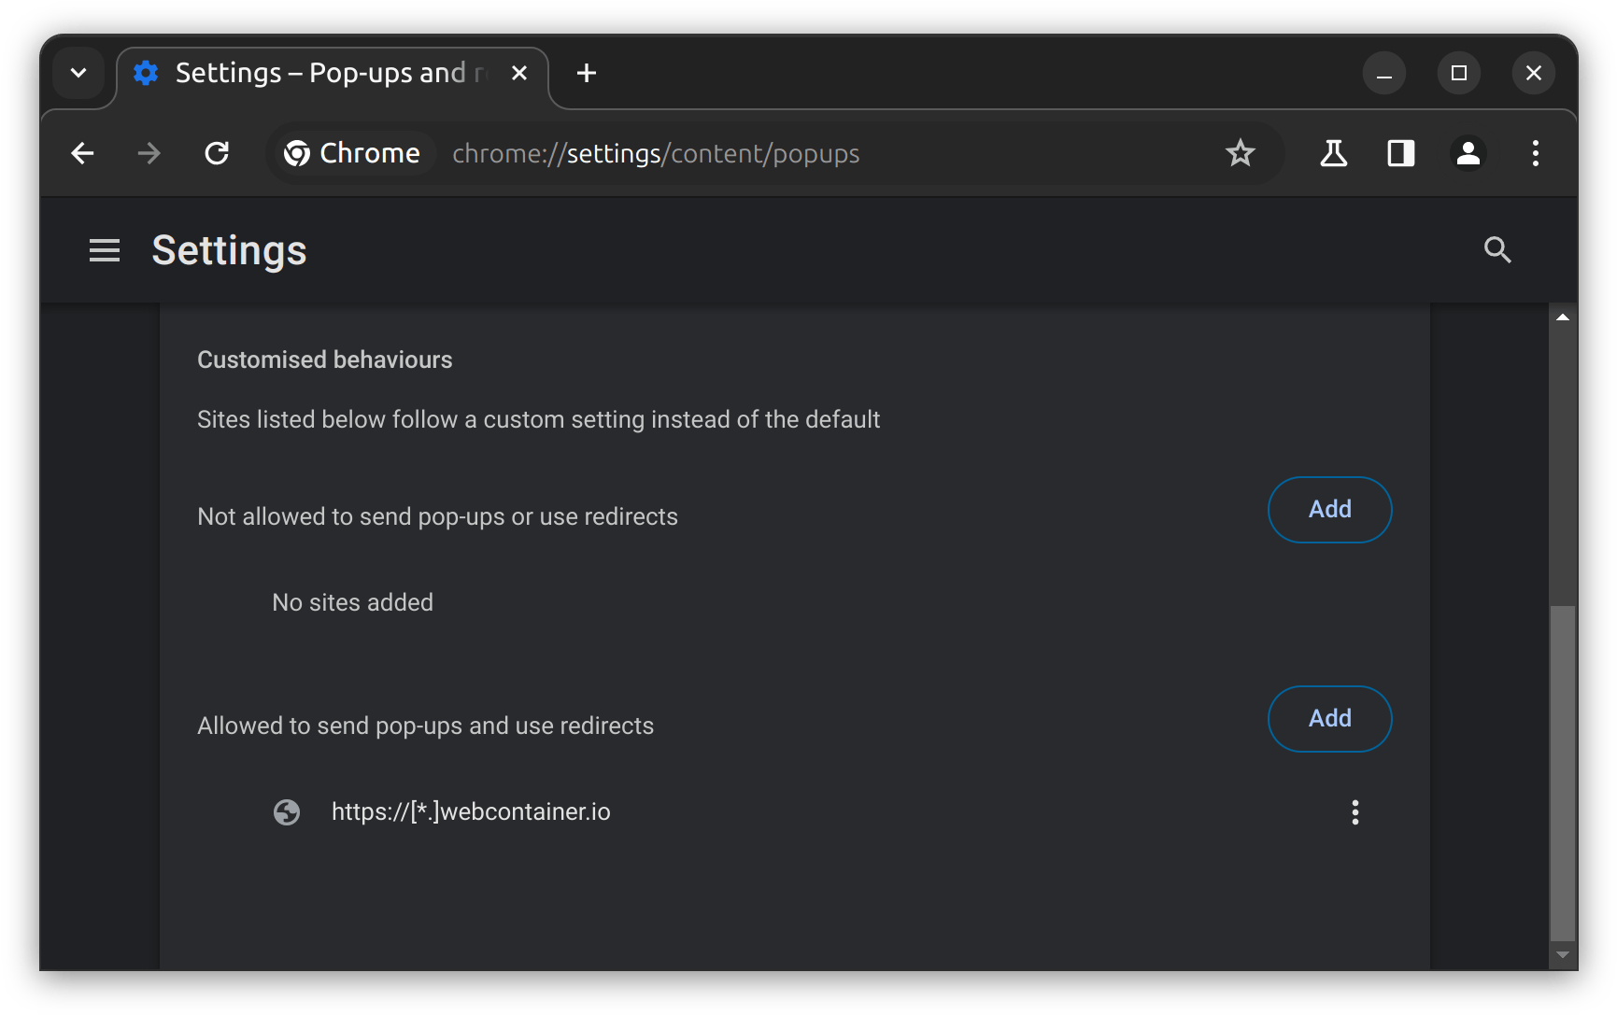Viewport: 1617px width, 1015px height.
Task: Open a new tab with plus button
Action: coord(586,73)
